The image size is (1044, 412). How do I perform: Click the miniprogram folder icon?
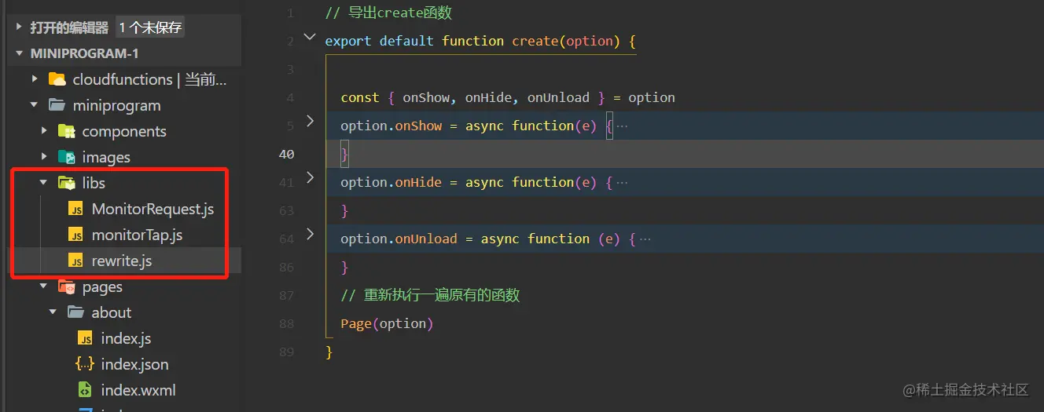coord(57,105)
